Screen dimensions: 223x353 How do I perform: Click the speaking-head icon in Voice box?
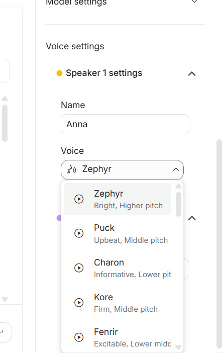(71, 169)
